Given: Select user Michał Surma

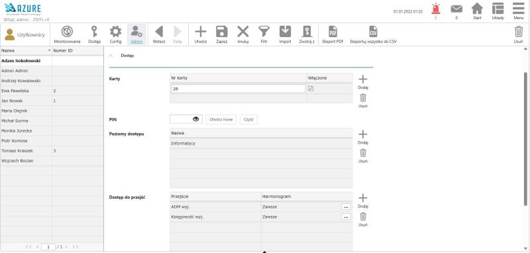Looking at the screenshot, I should [52, 121].
